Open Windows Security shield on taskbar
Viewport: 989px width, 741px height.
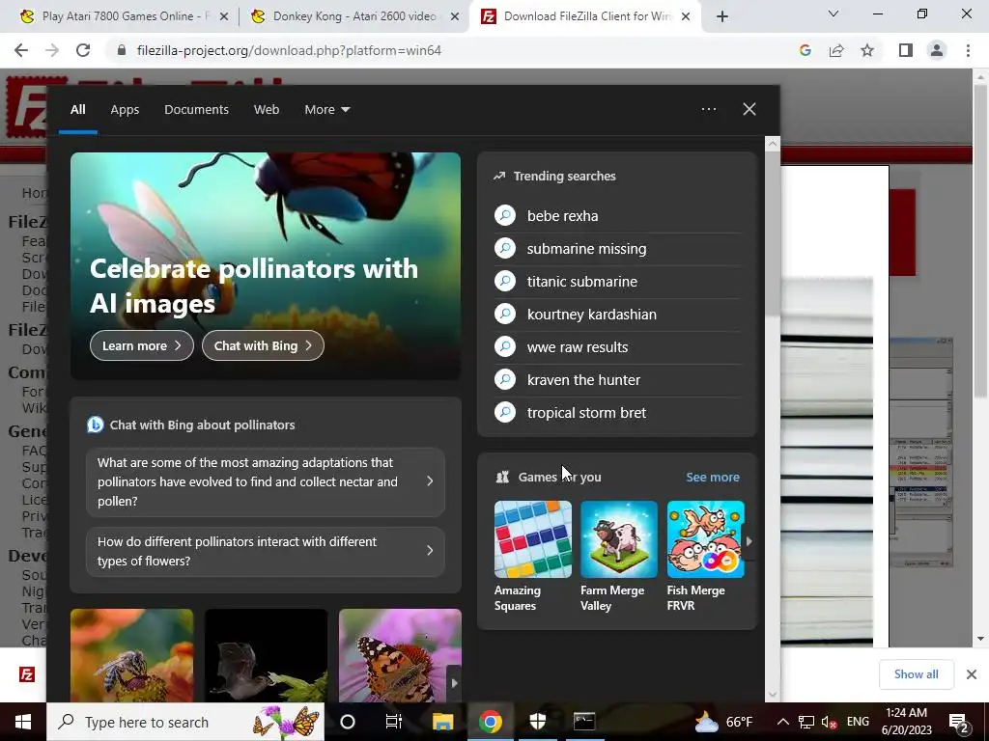pyautogui.click(x=537, y=722)
